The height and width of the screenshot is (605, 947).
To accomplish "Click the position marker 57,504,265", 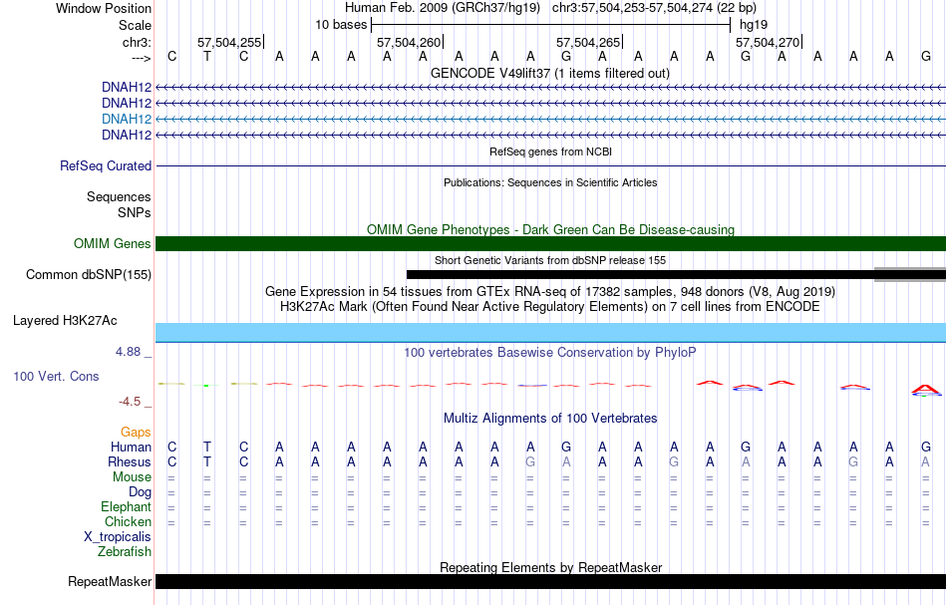I will point(588,42).
